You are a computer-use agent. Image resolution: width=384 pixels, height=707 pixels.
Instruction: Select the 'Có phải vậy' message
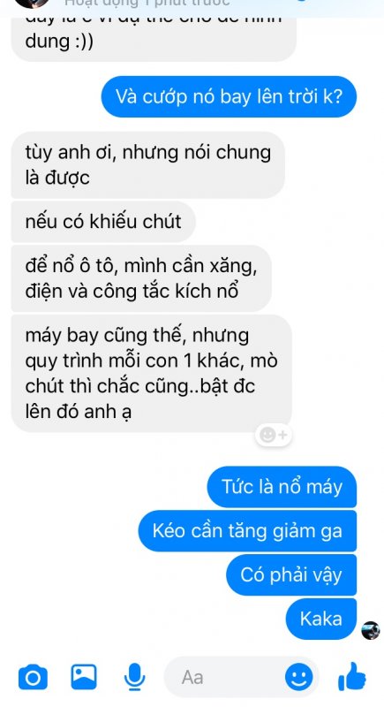pos(291,575)
